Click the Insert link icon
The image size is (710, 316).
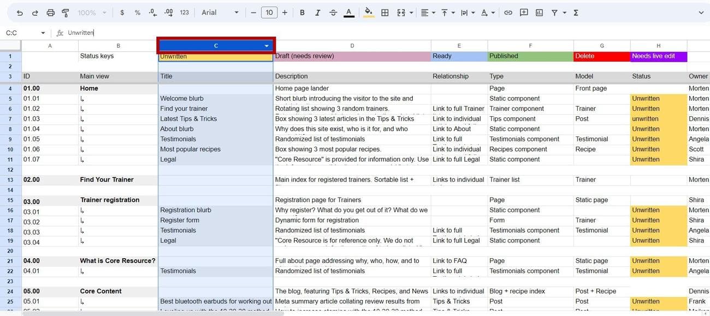[x=508, y=13]
